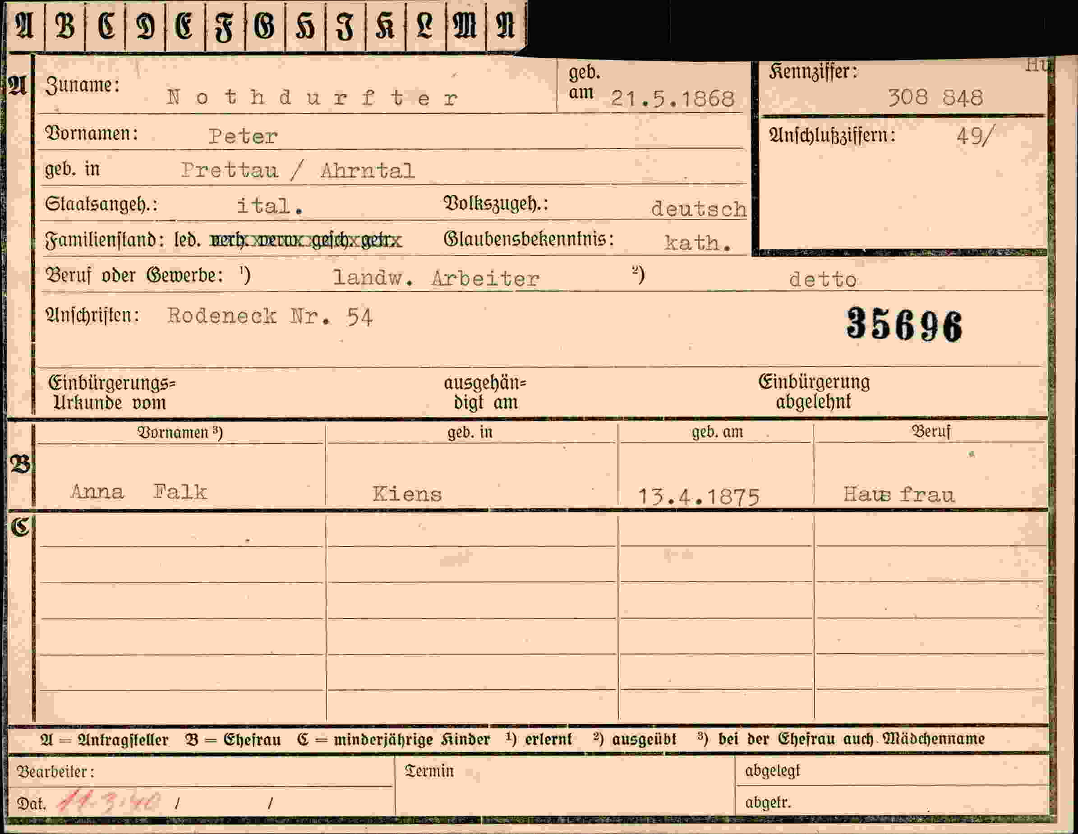
Task: Click wife's name Anna Falk
Action: pos(139,492)
